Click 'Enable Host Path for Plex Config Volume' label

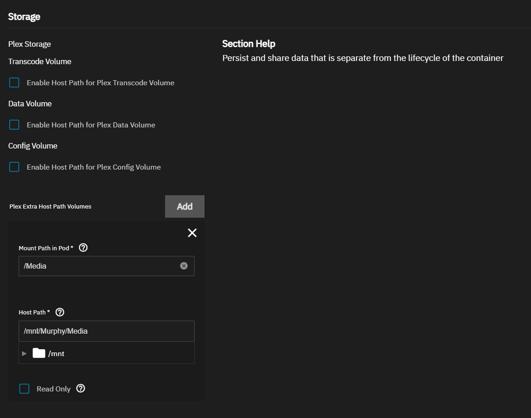(94, 167)
